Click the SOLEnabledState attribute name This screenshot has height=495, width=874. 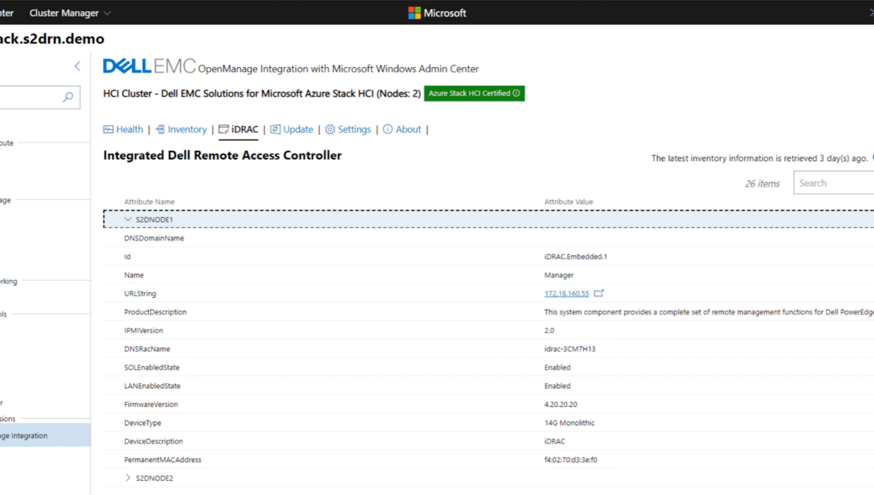click(x=152, y=367)
